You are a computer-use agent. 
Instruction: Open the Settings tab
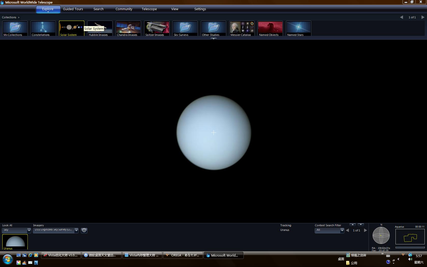point(200,9)
